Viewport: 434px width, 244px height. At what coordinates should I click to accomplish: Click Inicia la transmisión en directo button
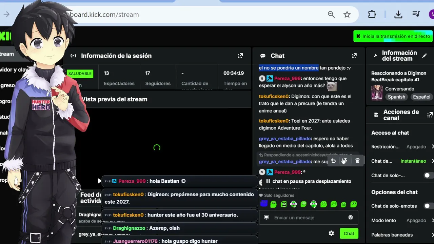393,36
